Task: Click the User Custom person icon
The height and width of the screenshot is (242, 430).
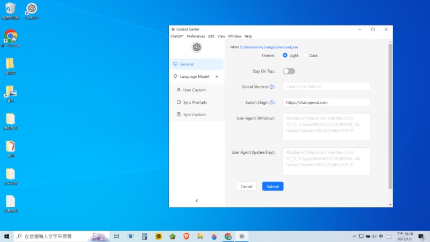Action: (x=178, y=90)
